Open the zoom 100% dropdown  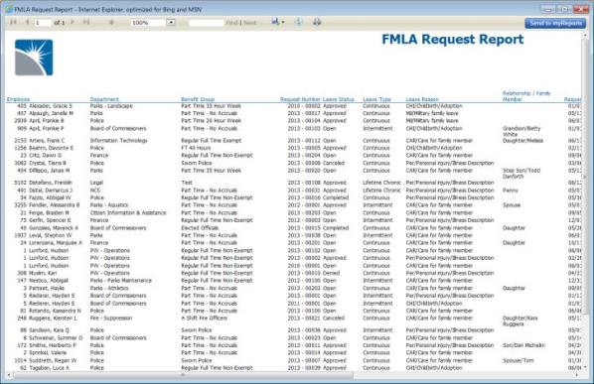[171, 23]
